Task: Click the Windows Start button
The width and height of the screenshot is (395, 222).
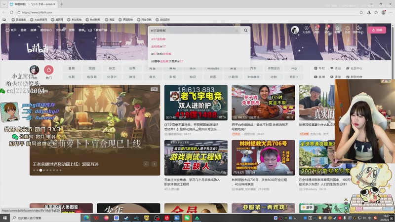Action: click(x=5, y=218)
